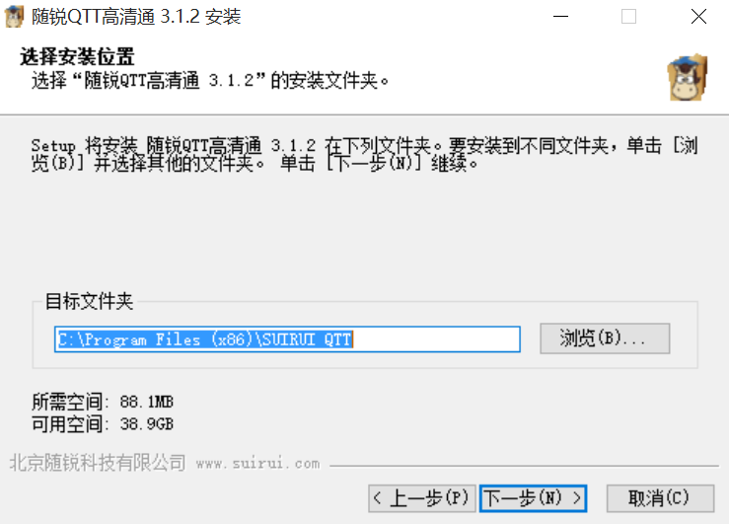Go back with 上一步(P) button
This screenshot has height=524, width=729.
coord(421,498)
